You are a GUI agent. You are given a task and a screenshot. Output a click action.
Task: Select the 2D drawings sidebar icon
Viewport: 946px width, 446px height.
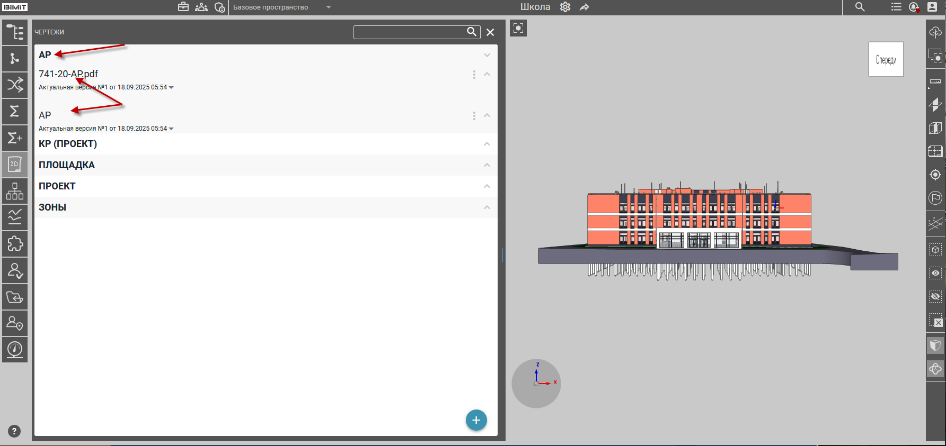pyautogui.click(x=15, y=165)
